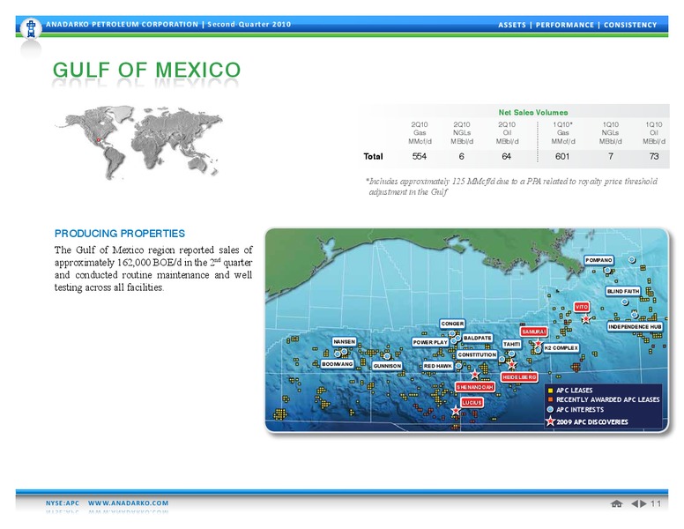684x529 pixels.
Task: Click the 2Q10 NGLs total value 6
Action: (x=462, y=156)
